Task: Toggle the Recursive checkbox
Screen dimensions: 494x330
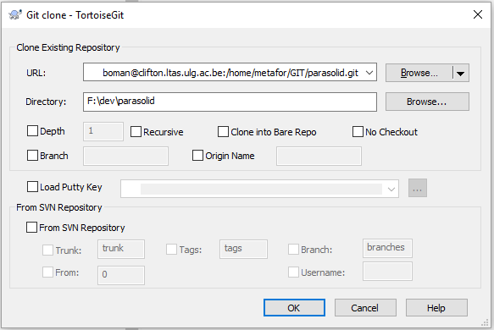Action: 136,132
